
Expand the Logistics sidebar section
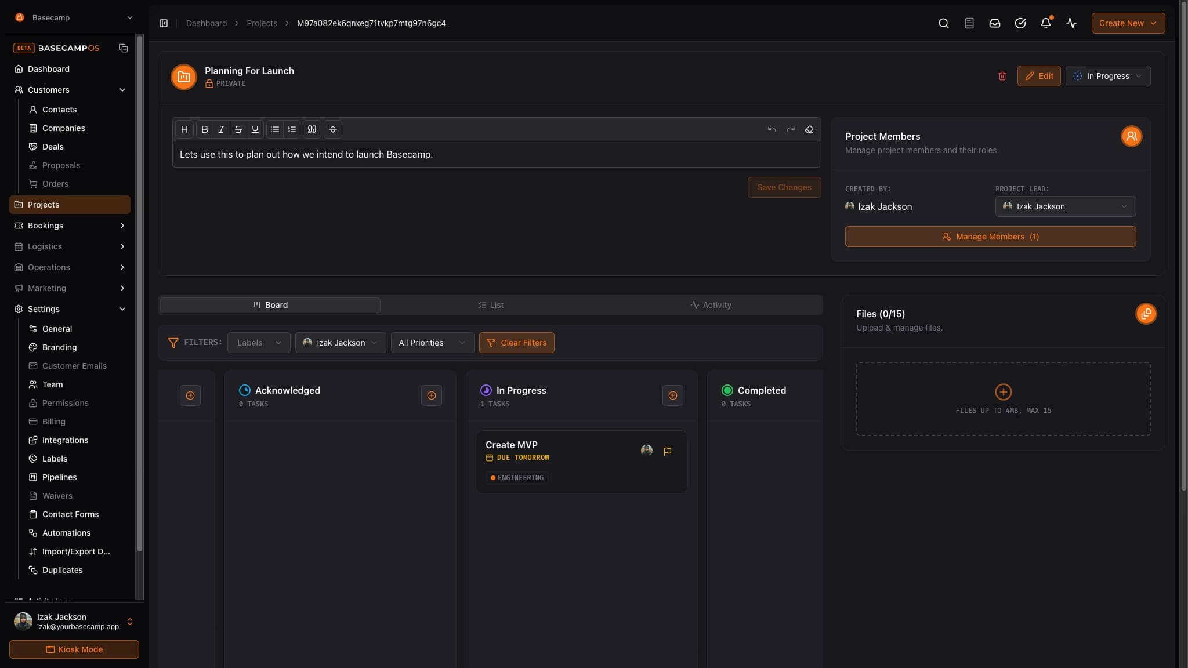122,246
